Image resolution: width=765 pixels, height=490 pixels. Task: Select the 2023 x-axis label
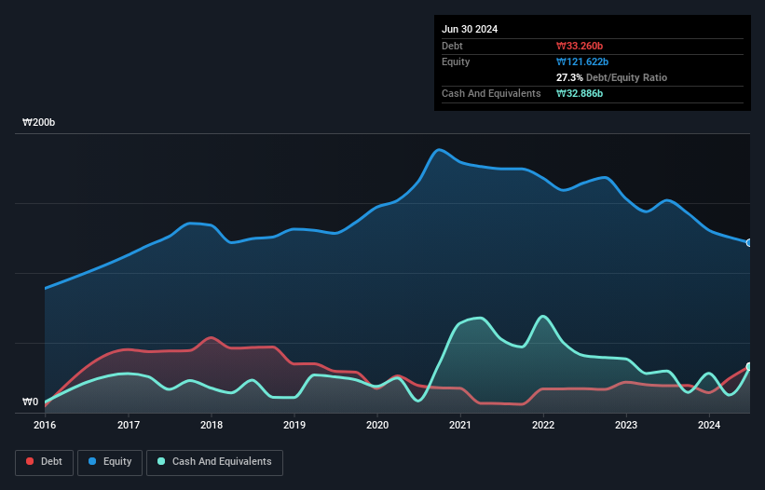pyautogui.click(x=626, y=425)
